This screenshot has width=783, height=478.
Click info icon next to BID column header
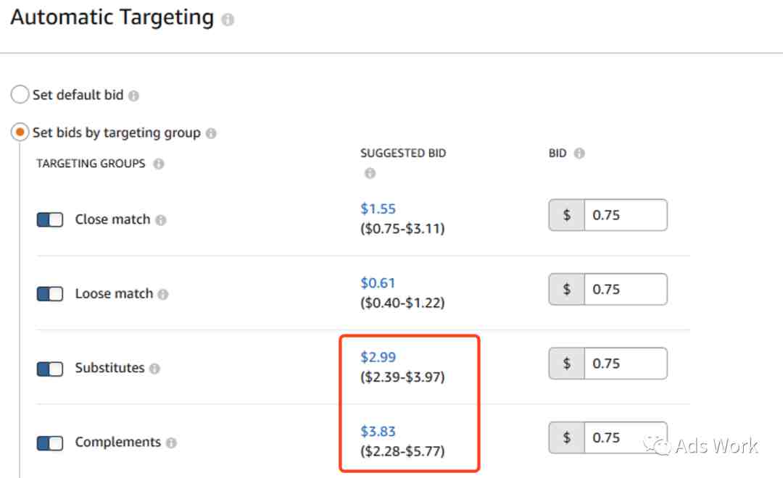579,154
